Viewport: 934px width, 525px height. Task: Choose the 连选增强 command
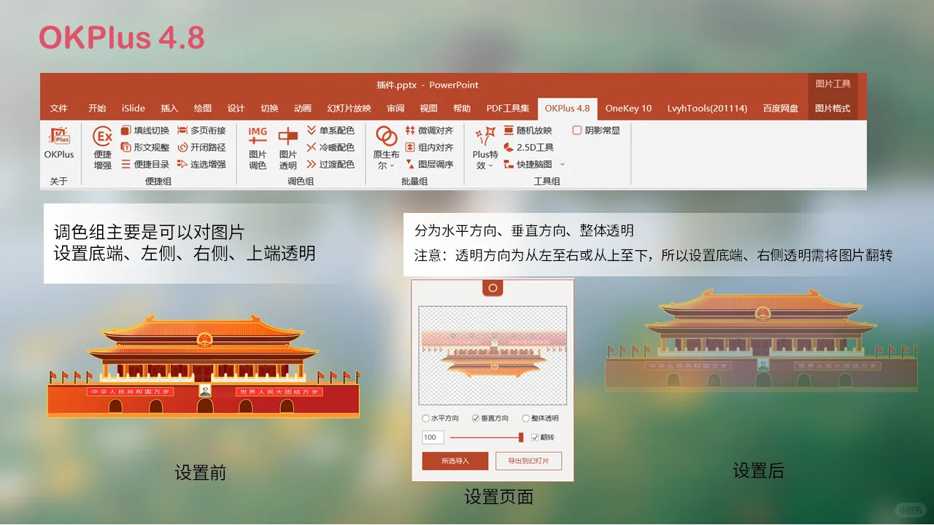click(201, 164)
